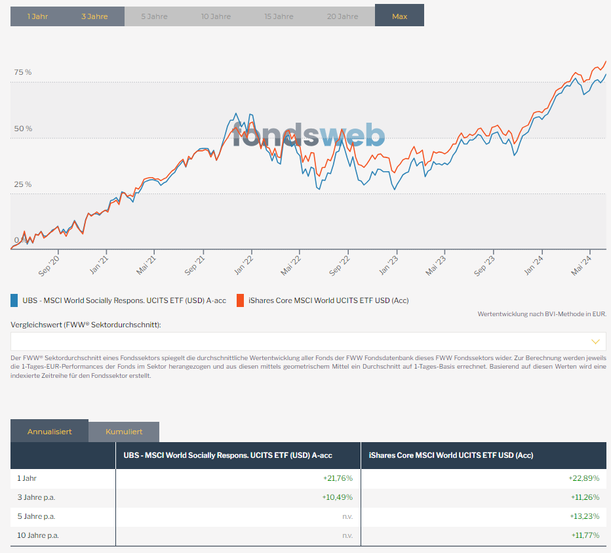Click the orange iShares legend color square
This screenshot has height=553, width=611.
pos(241,300)
